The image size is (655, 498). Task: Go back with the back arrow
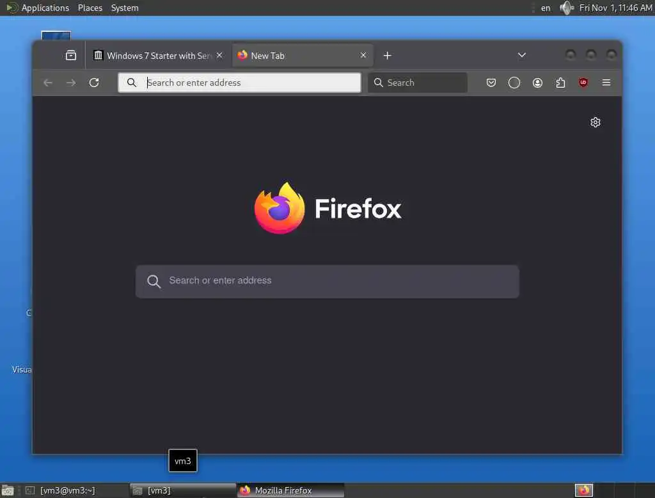[48, 83]
